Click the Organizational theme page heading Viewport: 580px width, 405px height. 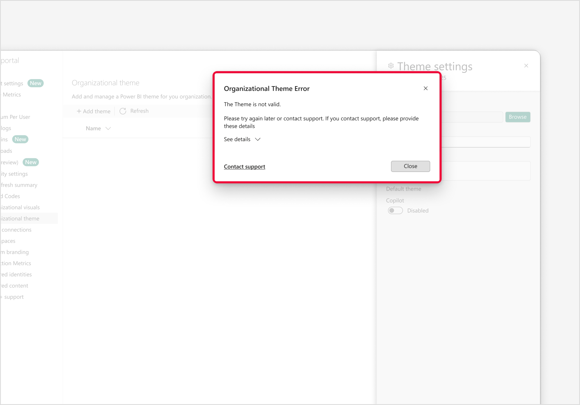click(105, 83)
